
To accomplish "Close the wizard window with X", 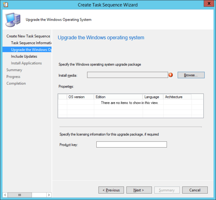I will pos(209,3).
